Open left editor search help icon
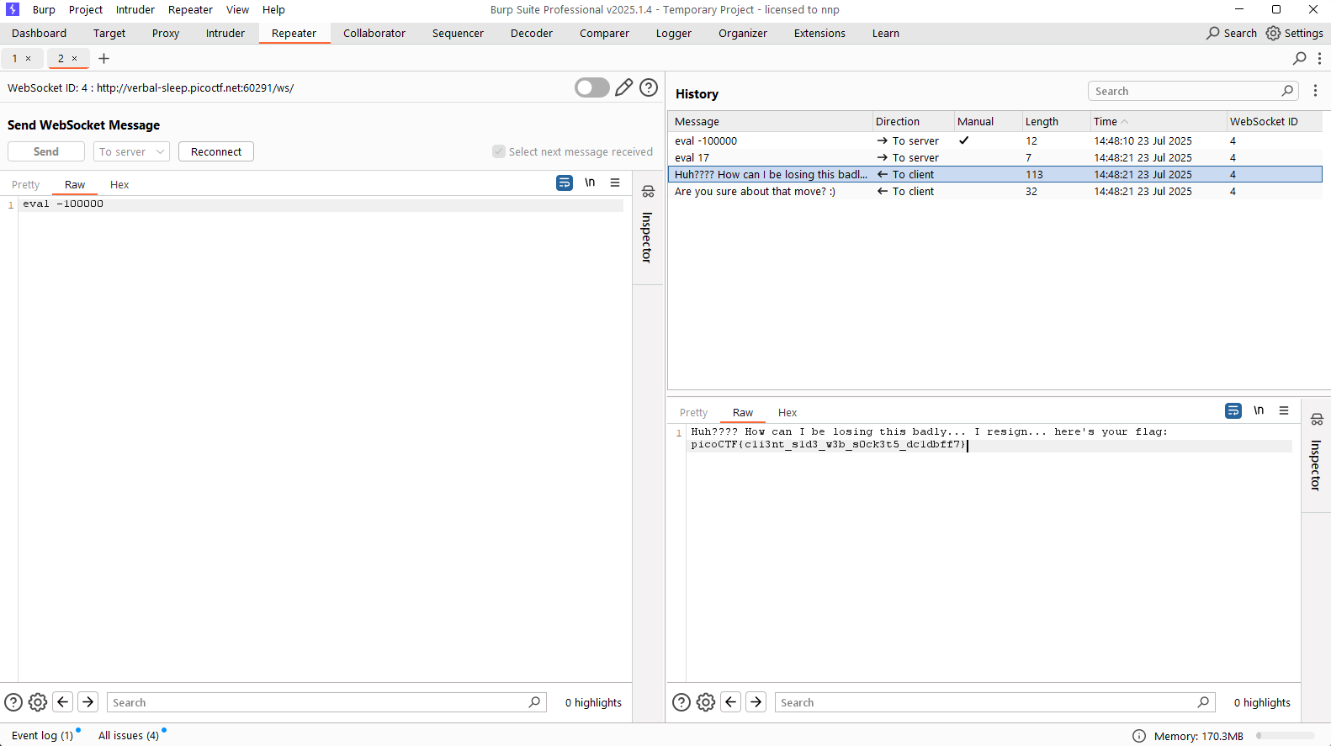 tap(13, 702)
